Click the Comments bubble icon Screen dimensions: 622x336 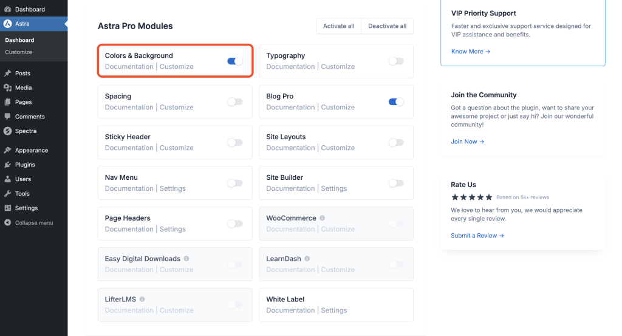[x=7, y=117]
